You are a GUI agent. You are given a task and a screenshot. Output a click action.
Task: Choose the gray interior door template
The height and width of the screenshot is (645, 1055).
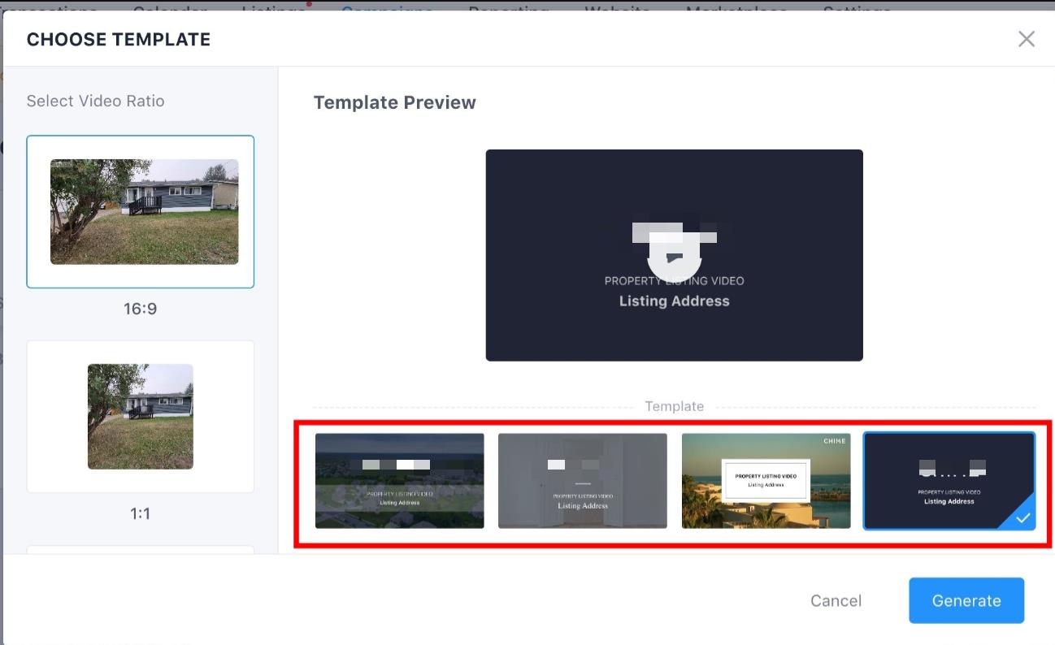click(583, 481)
